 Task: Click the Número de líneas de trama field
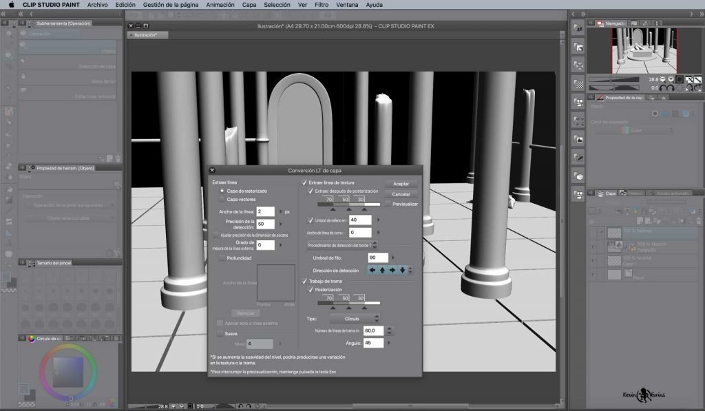coord(374,330)
